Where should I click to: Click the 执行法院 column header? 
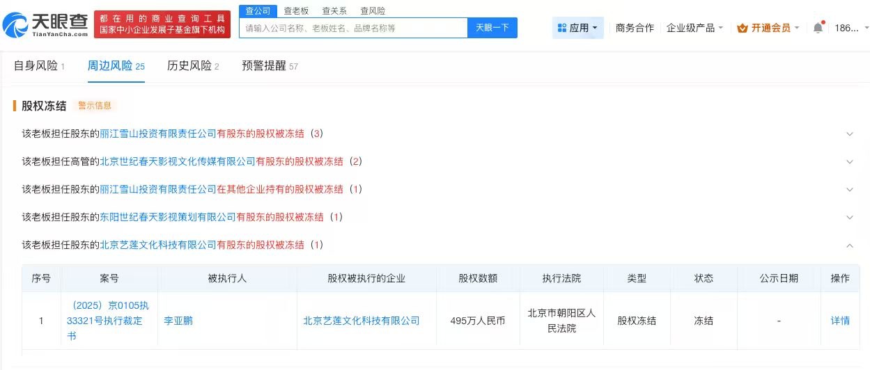[561, 278]
